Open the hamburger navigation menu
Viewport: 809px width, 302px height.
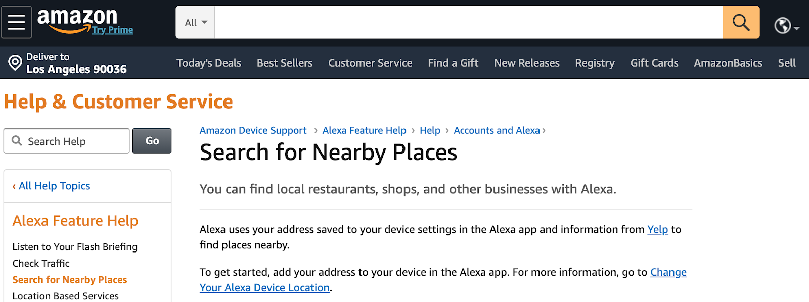coord(16,22)
